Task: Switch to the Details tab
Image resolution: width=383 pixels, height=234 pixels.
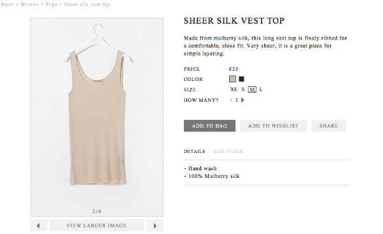Action: 195,152
